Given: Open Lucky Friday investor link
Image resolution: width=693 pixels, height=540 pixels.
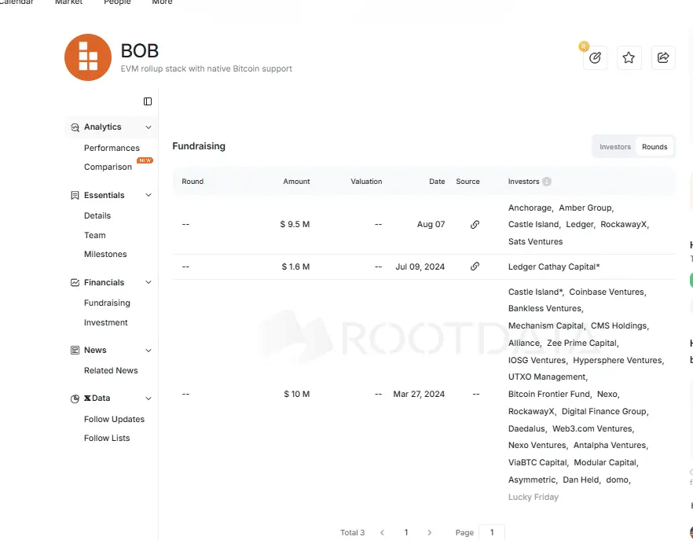Looking at the screenshot, I should point(533,497).
